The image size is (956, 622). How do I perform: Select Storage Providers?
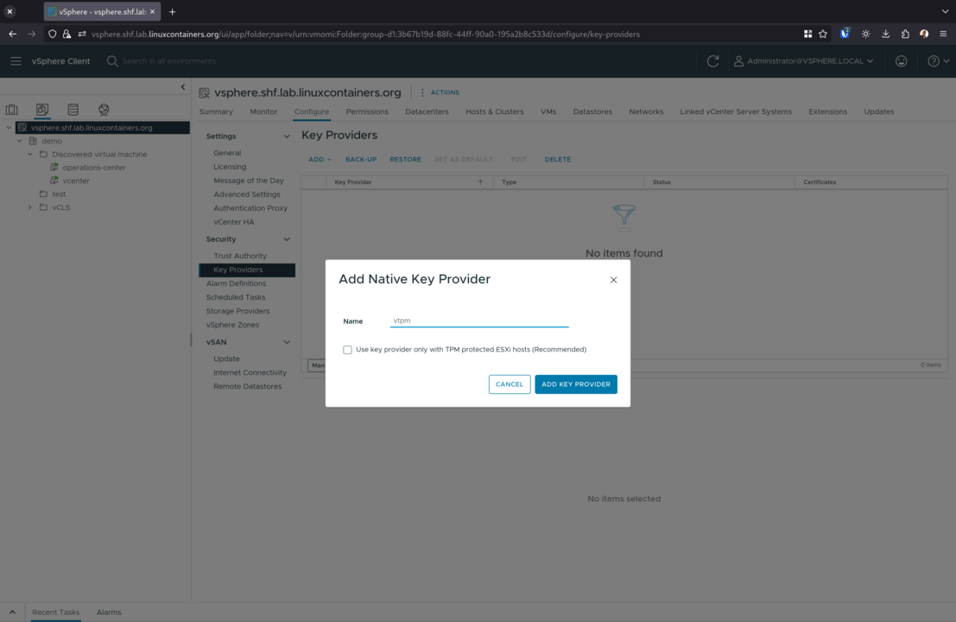(x=237, y=311)
